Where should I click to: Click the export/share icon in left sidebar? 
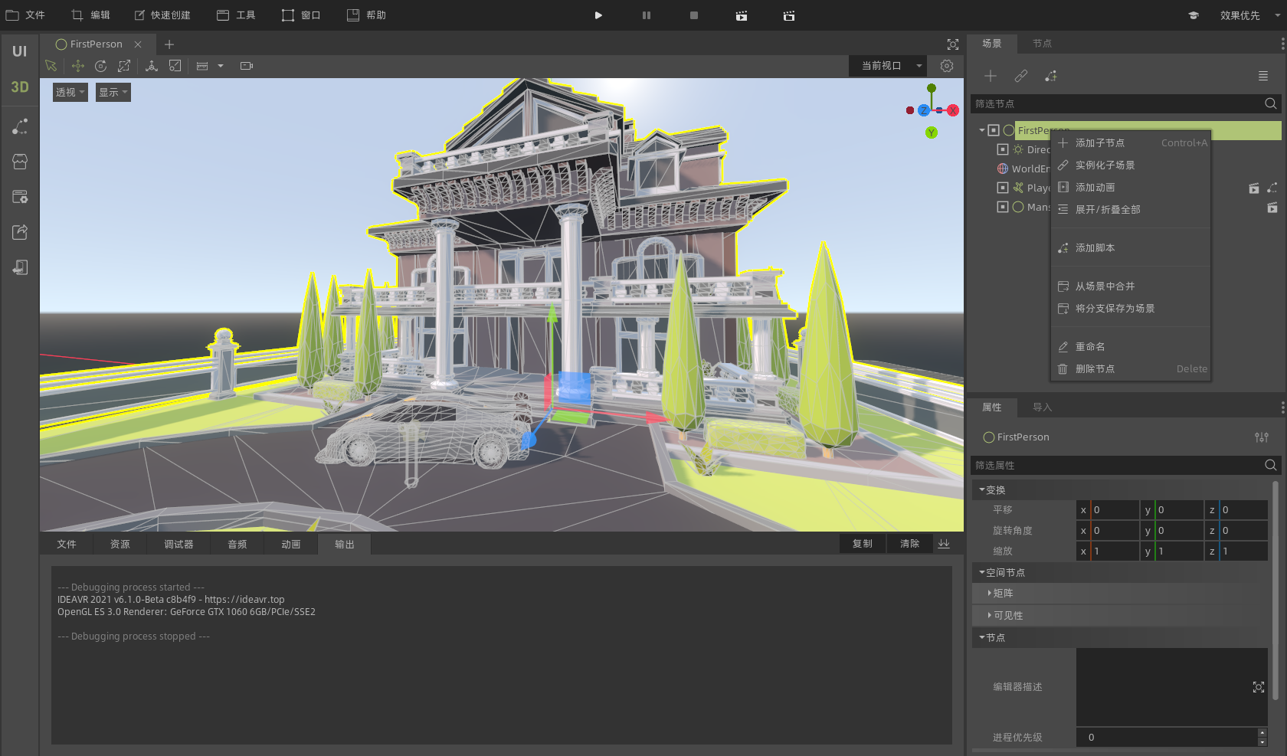click(20, 232)
